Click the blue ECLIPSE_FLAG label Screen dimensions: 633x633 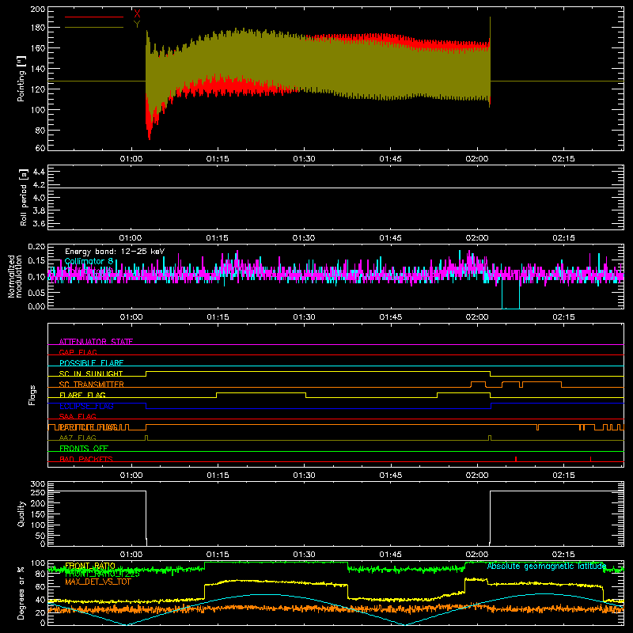[86, 406]
